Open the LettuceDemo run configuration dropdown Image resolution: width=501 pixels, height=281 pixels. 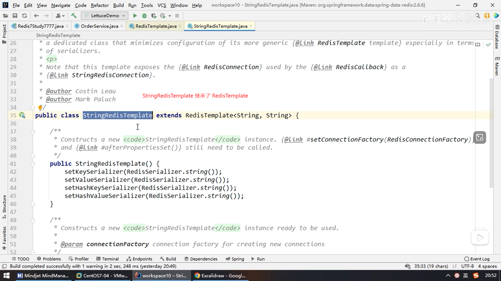(x=105, y=16)
